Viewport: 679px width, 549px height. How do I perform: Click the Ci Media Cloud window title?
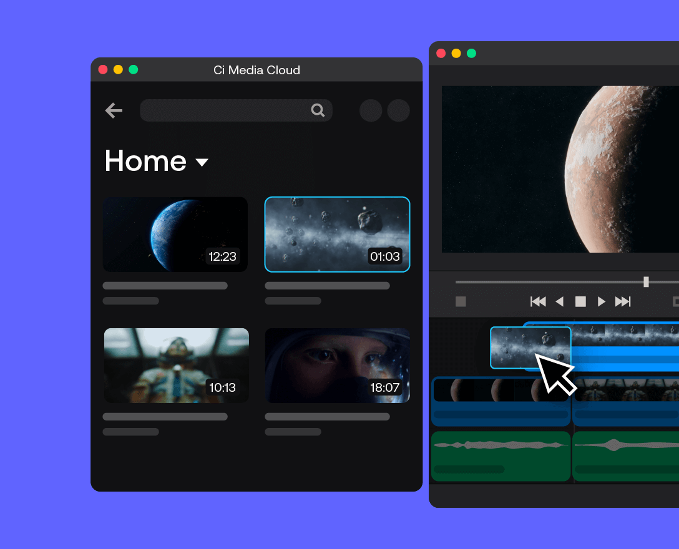tap(256, 70)
